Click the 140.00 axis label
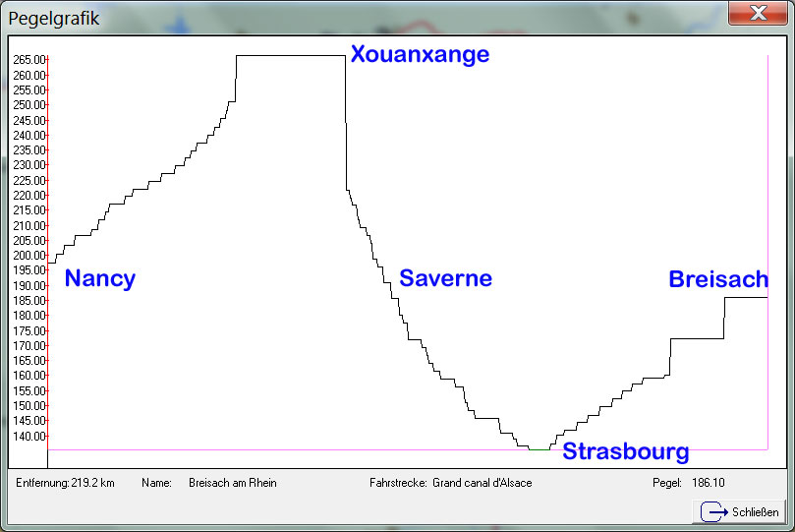 pos(28,436)
